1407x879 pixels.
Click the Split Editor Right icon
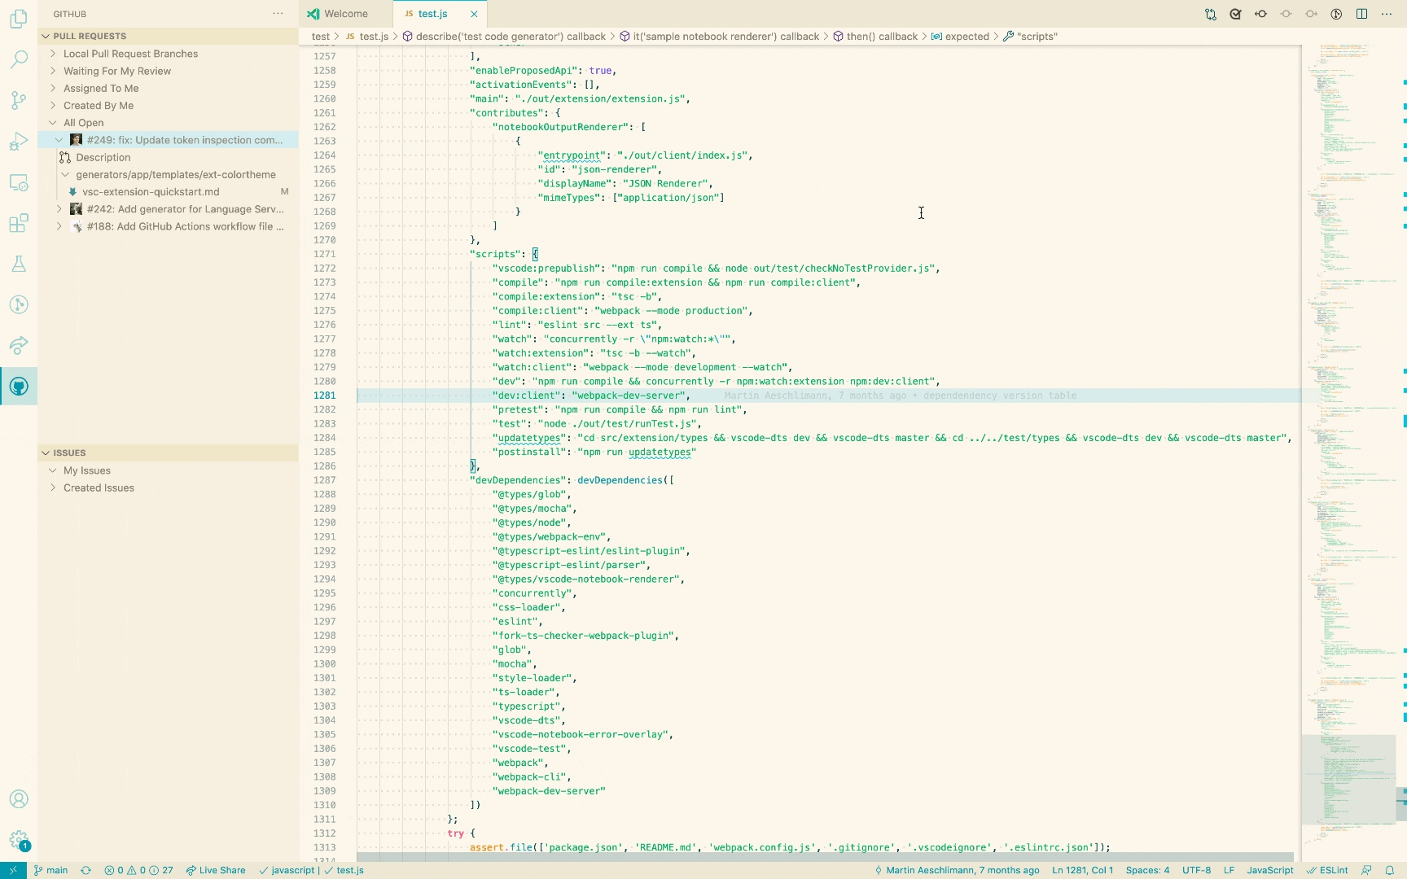coord(1361,14)
